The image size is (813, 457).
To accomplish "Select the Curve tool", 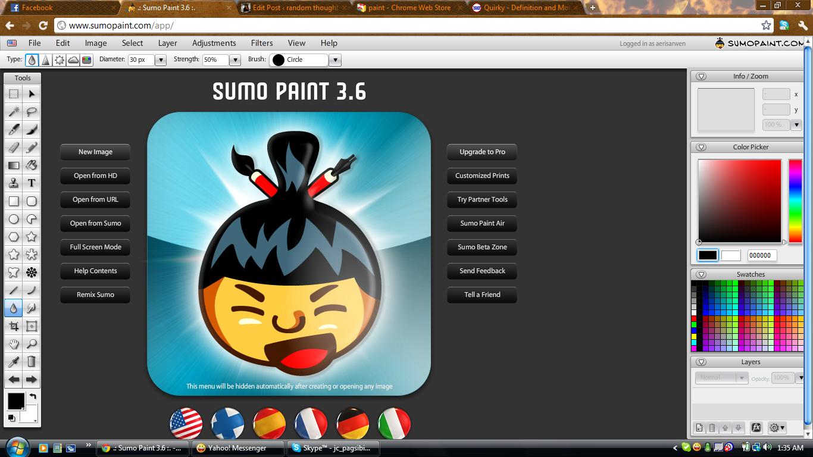I will pyautogui.click(x=32, y=290).
